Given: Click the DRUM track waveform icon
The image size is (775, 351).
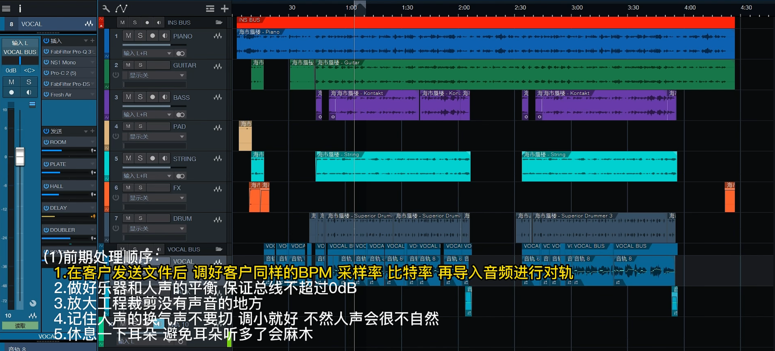Looking at the screenshot, I should [218, 219].
